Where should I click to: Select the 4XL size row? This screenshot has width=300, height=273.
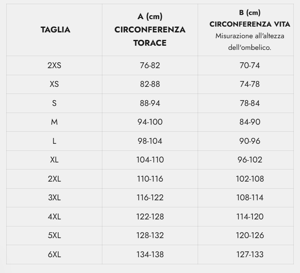coord(150,216)
